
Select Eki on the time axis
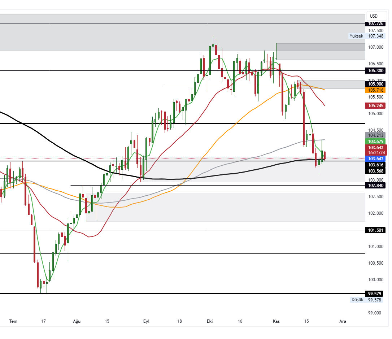[x=210, y=321]
